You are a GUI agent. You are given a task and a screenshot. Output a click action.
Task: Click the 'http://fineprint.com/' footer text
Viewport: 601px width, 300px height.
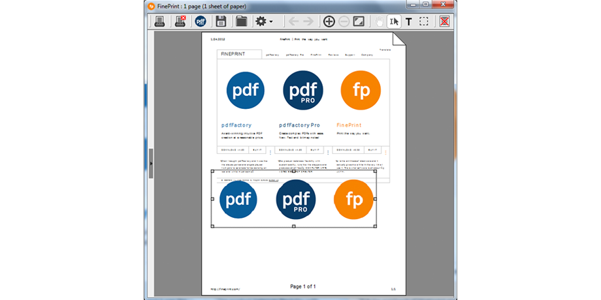point(225,290)
